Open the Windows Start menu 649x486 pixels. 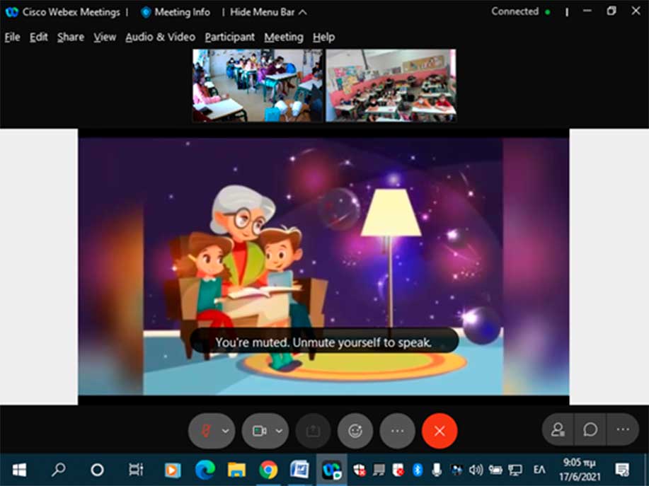(x=19, y=470)
